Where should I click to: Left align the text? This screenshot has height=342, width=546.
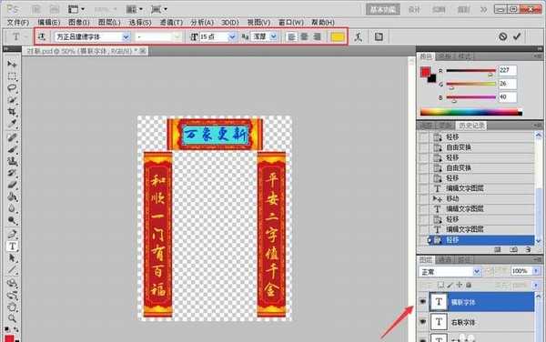(x=291, y=36)
